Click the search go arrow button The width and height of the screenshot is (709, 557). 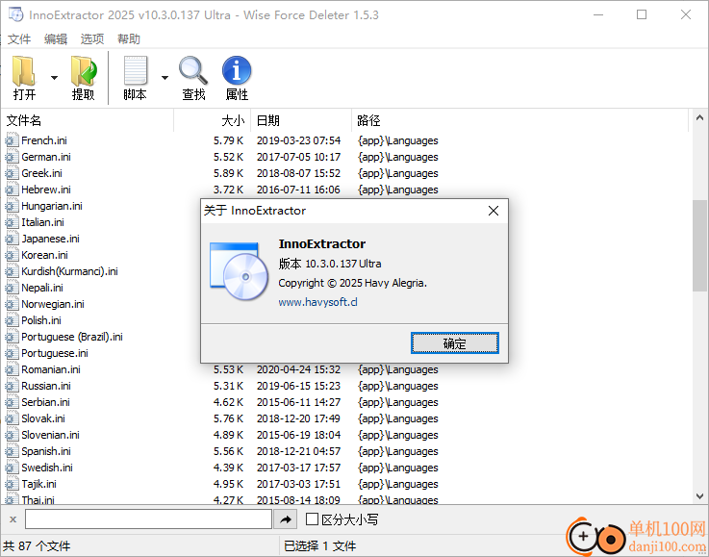286,519
